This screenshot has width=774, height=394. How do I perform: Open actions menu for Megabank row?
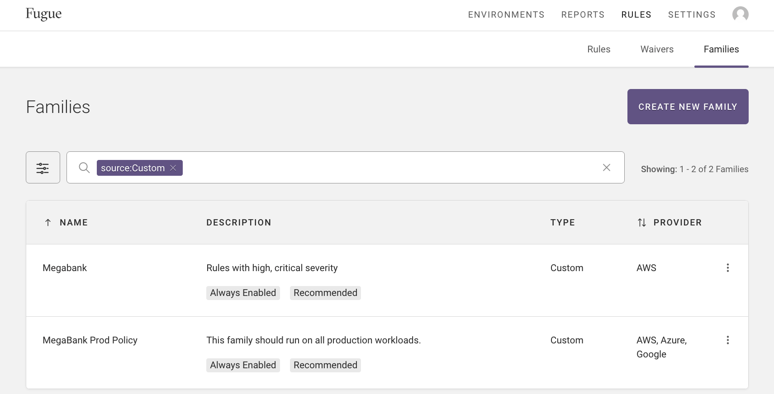pyautogui.click(x=727, y=268)
